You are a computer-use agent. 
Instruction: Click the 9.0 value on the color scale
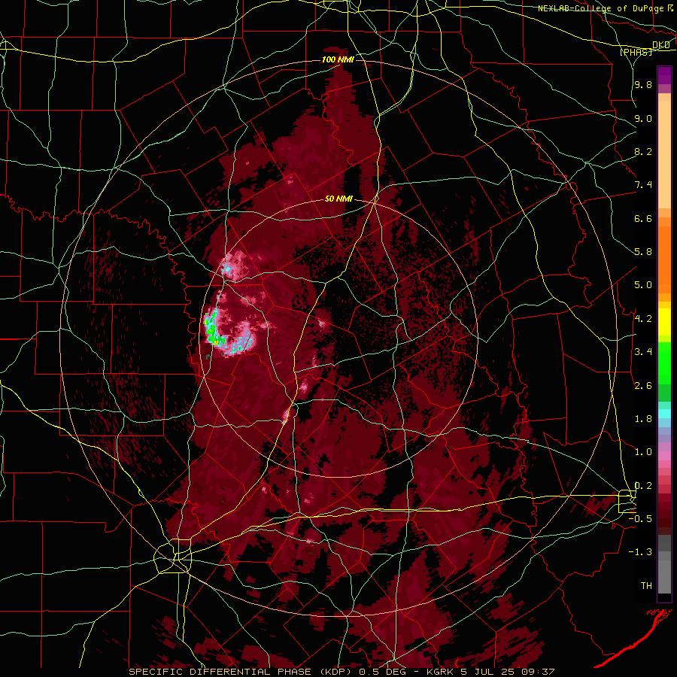coord(643,118)
